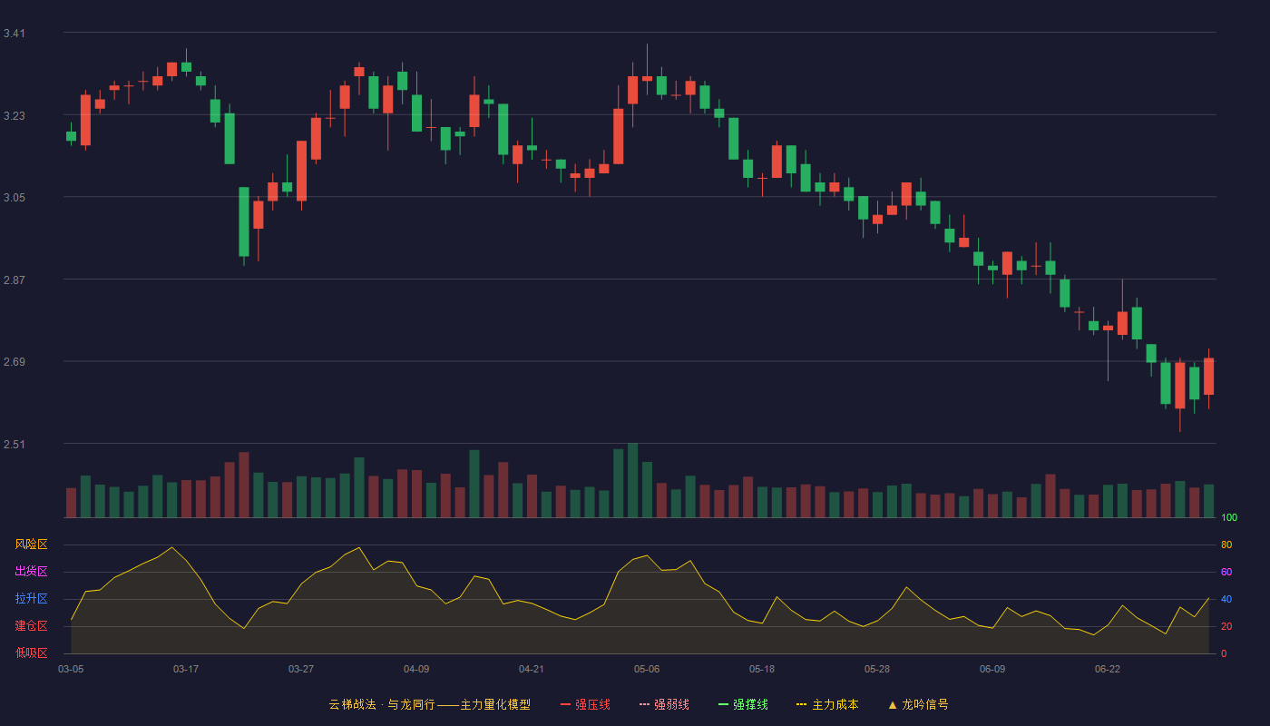Toggle the 主力成本 legend item
Viewport: 1270px width, 726px height.
point(827,704)
